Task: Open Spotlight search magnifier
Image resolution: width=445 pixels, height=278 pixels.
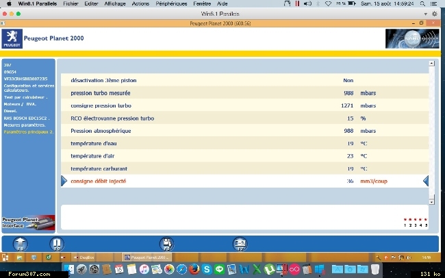Action: pos(422,3)
